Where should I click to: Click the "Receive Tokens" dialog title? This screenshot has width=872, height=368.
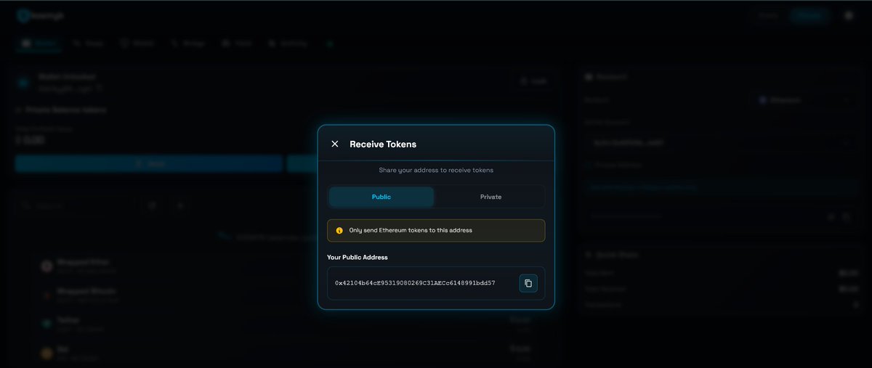pos(383,144)
